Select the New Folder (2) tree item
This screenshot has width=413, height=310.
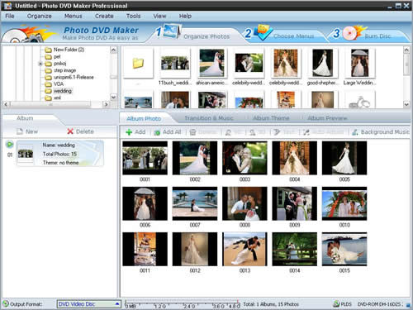(65, 50)
